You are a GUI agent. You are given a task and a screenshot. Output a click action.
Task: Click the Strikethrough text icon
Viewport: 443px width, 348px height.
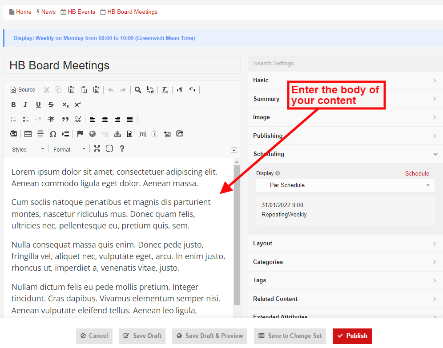(x=51, y=105)
